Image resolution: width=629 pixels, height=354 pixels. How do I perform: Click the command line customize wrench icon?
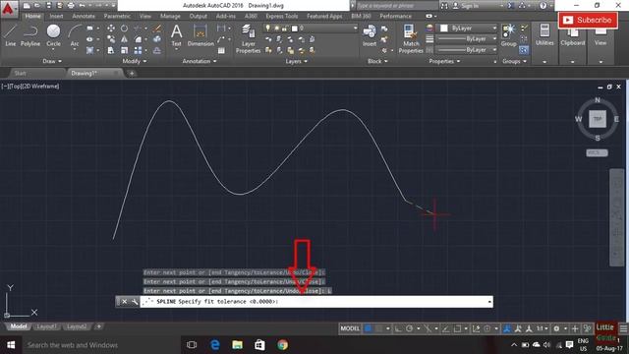point(135,302)
